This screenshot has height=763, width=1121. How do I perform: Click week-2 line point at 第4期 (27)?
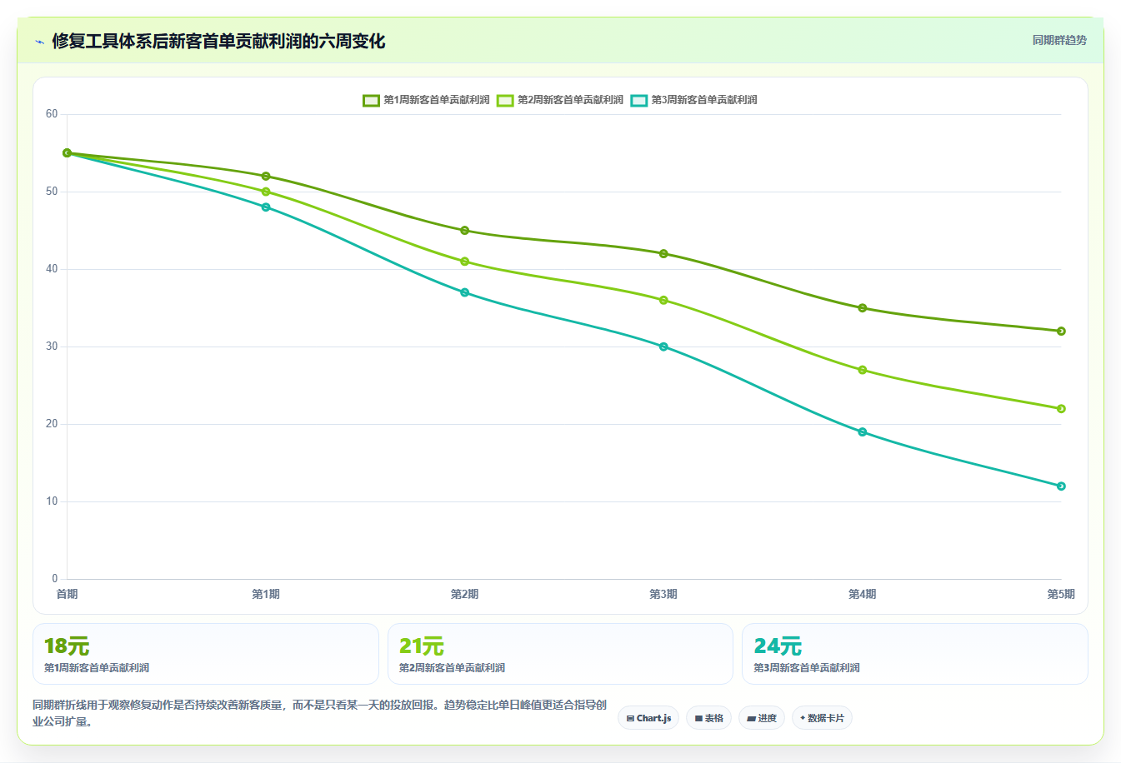[862, 370]
